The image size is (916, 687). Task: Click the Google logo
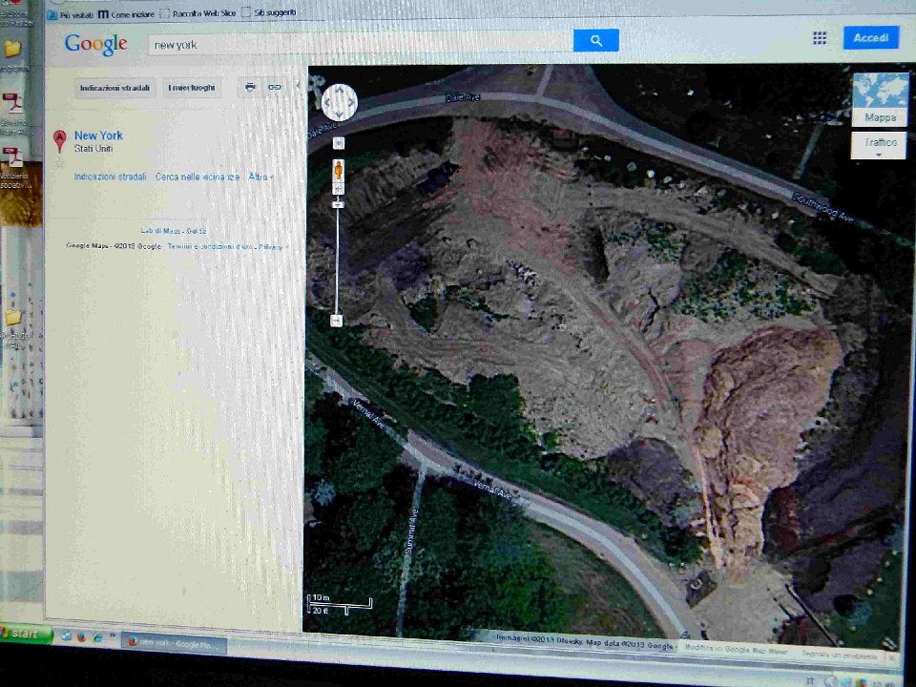tap(95, 44)
